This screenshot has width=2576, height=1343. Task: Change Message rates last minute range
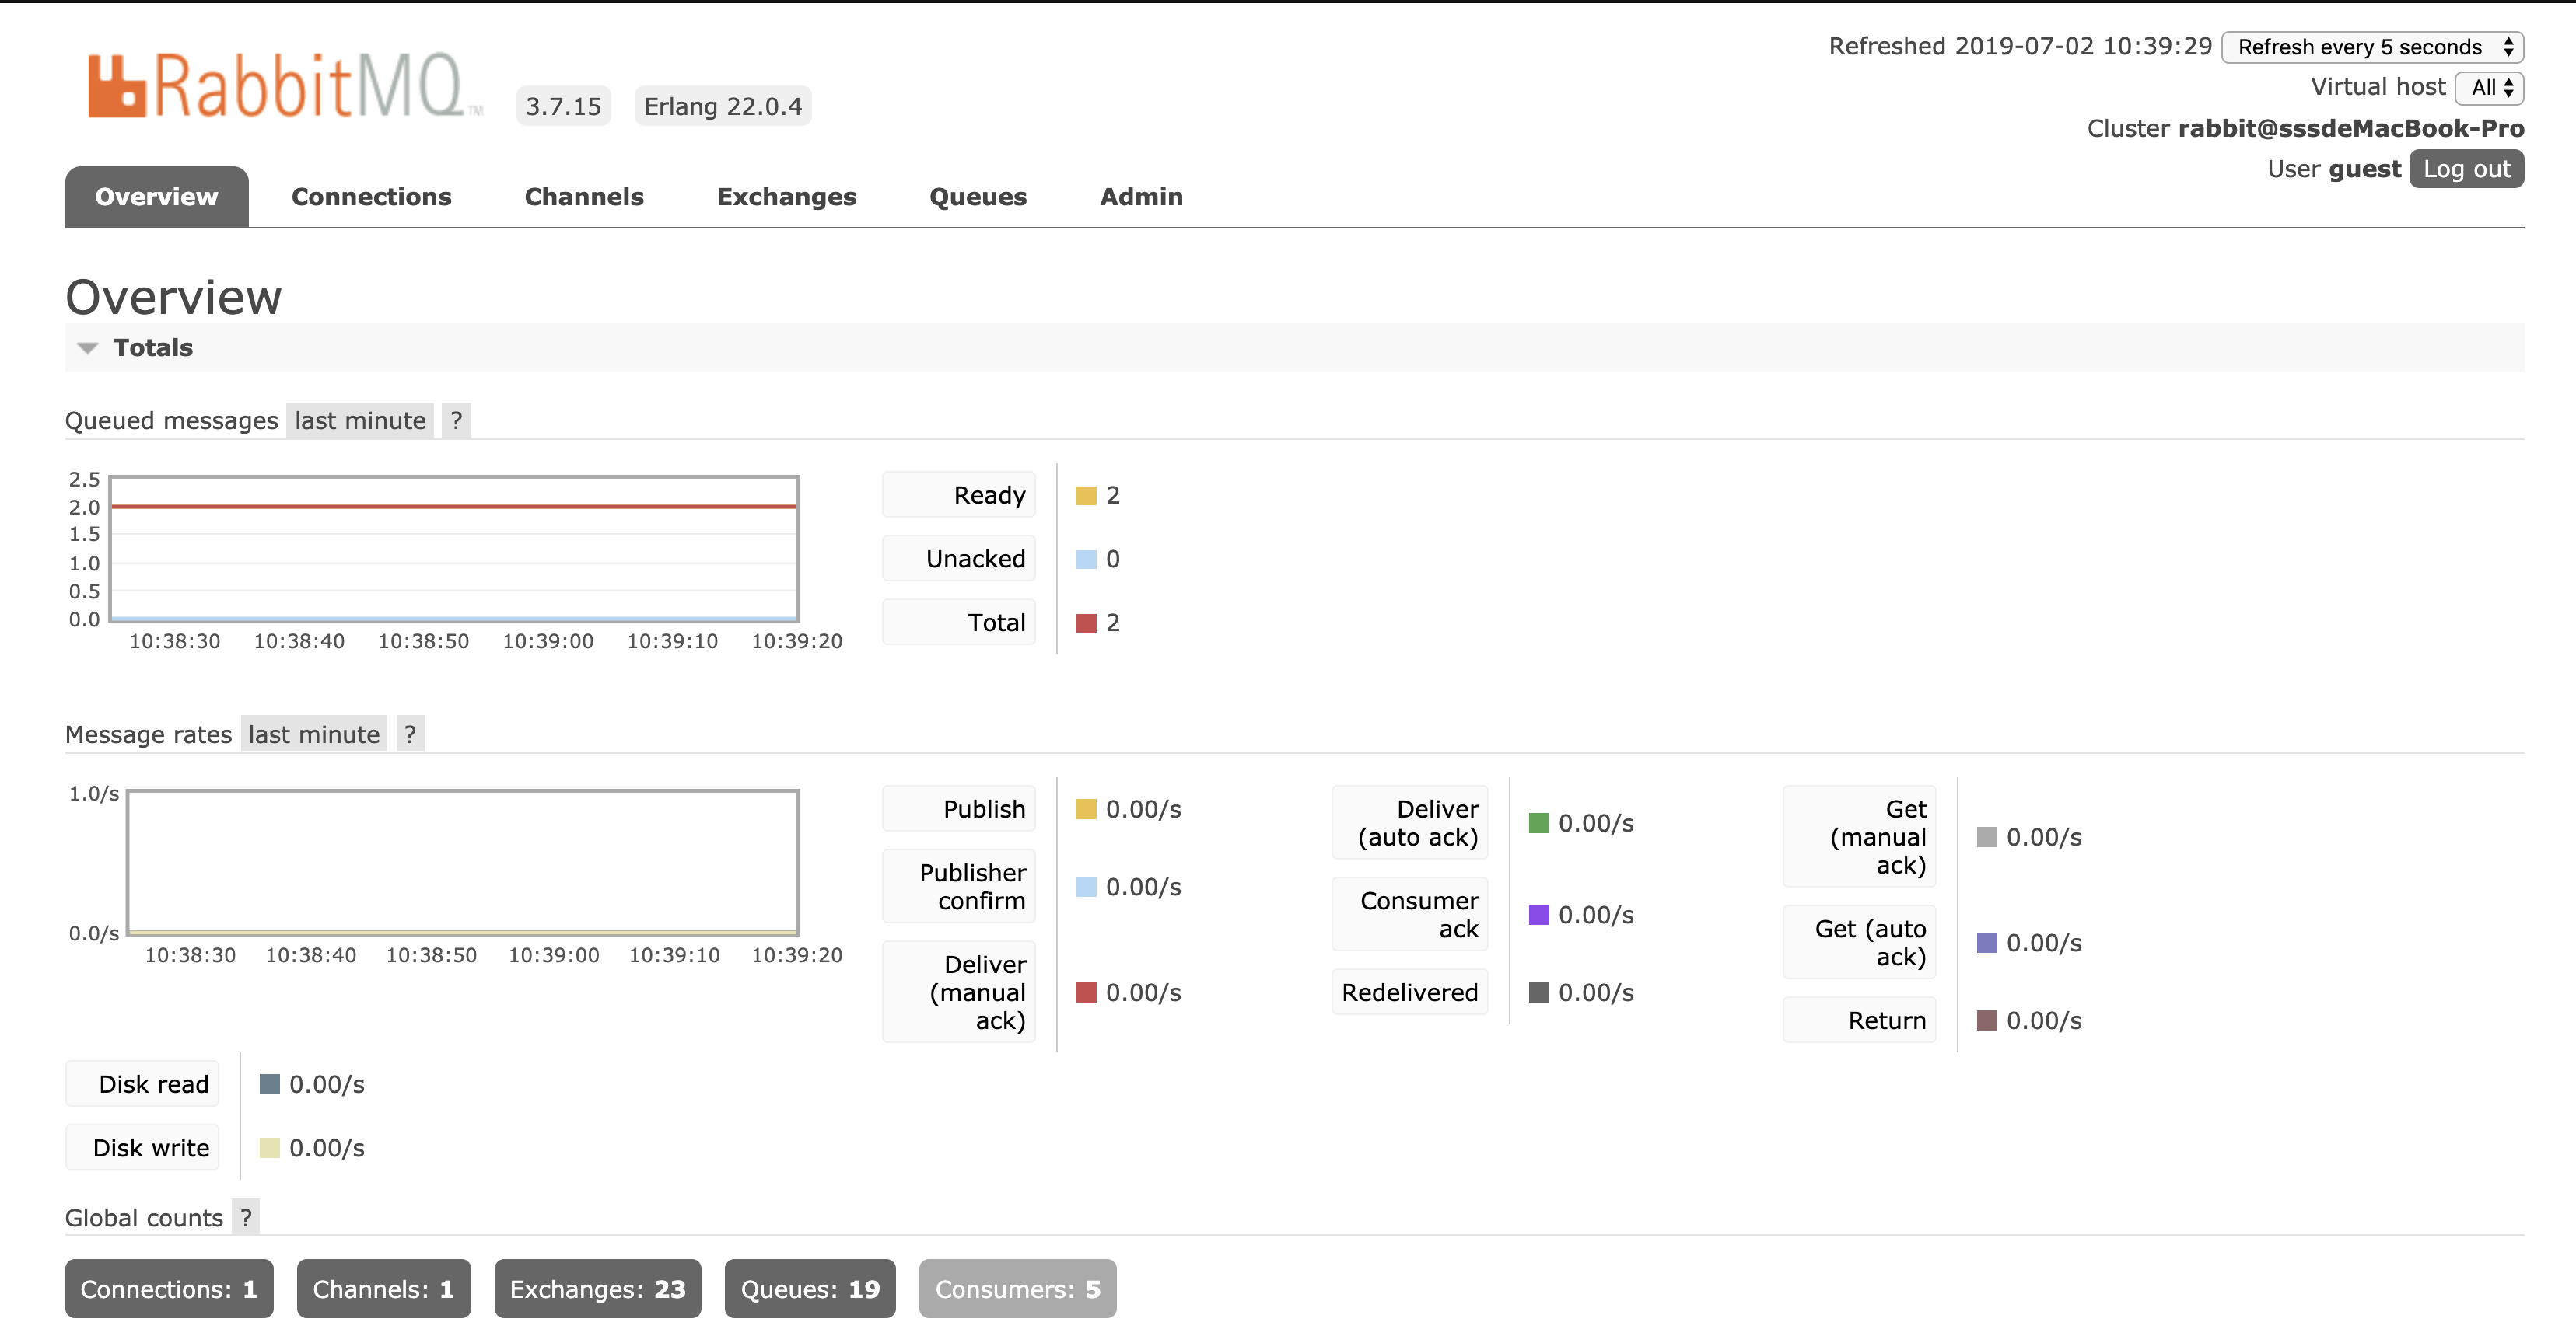pyautogui.click(x=314, y=734)
